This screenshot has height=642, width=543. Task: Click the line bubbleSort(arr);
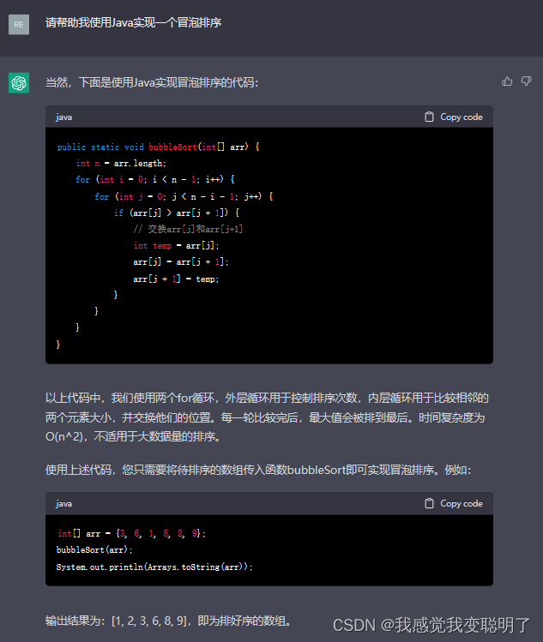94,550
